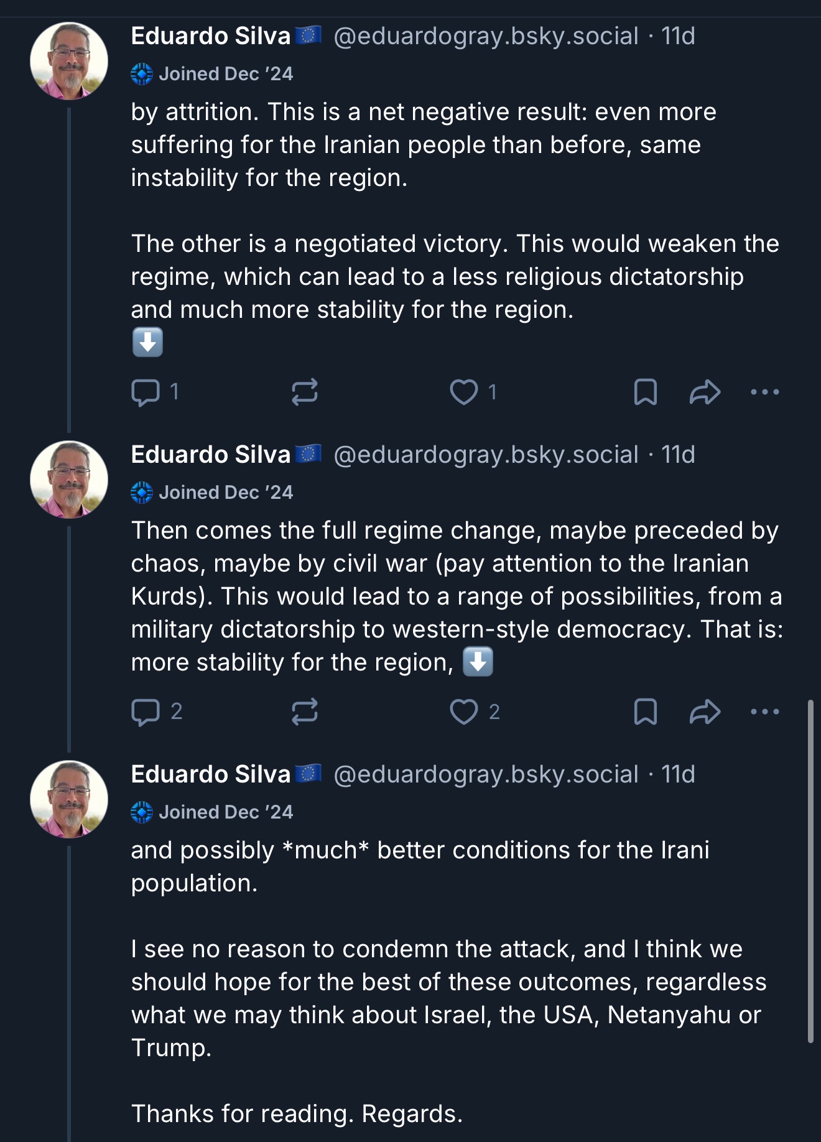821x1142 pixels.
Task: Repost the 'full regime change' post
Action: [305, 712]
